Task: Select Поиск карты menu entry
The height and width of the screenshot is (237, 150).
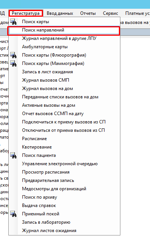Action: pos(64,22)
